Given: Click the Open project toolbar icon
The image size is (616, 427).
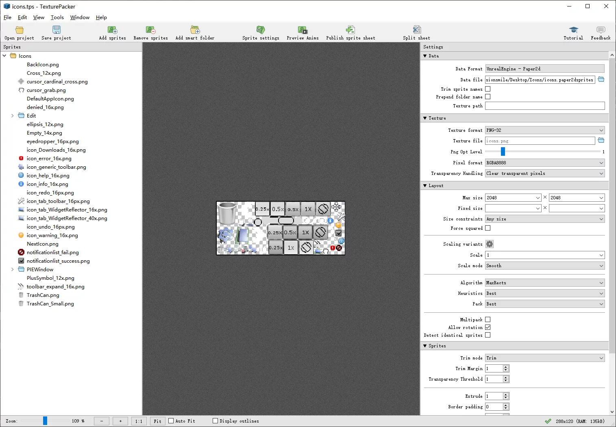Looking at the screenshot, I should coord(19,30).
